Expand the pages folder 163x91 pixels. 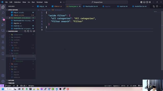click(x=21, y=64)
